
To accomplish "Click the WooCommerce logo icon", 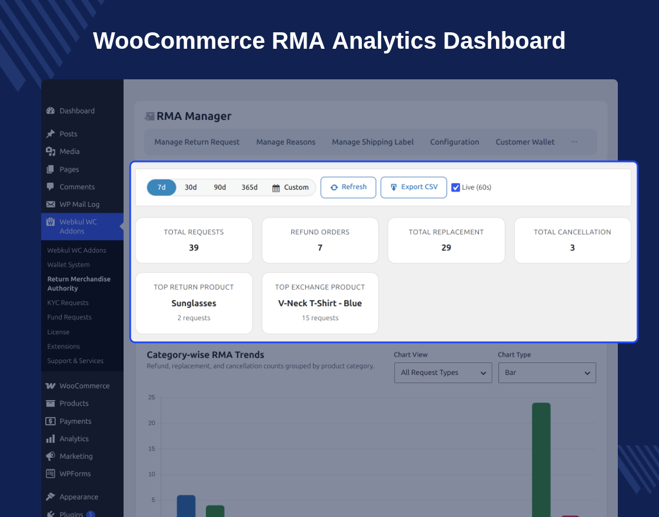I will (x=51, y=385).
